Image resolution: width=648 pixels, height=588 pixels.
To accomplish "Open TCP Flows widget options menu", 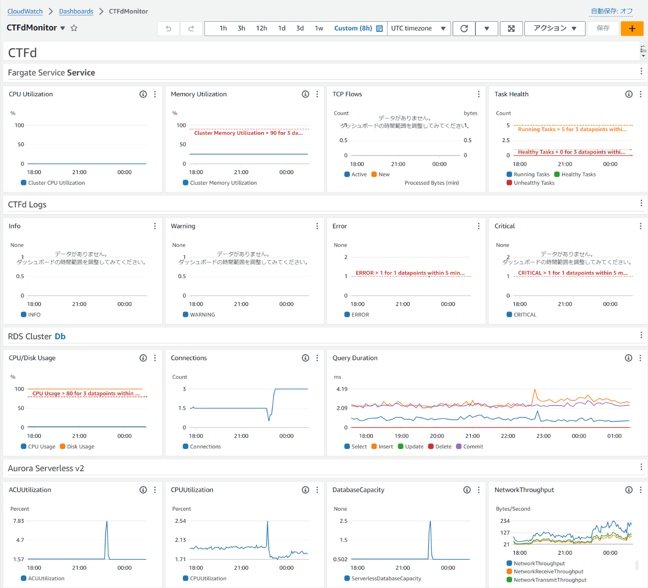I will pos(479,94).
